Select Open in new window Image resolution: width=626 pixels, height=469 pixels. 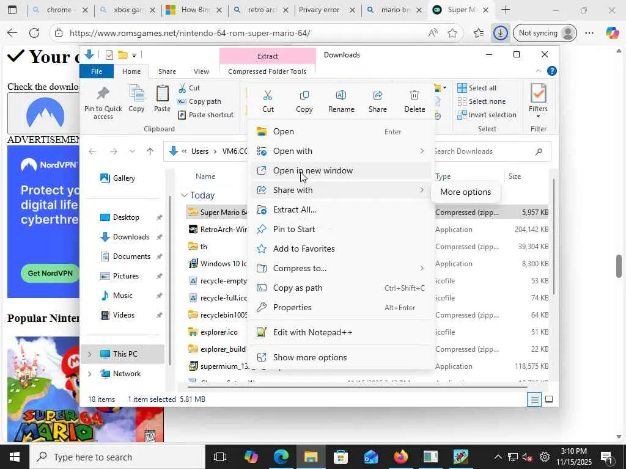click(x=341, y=171)
